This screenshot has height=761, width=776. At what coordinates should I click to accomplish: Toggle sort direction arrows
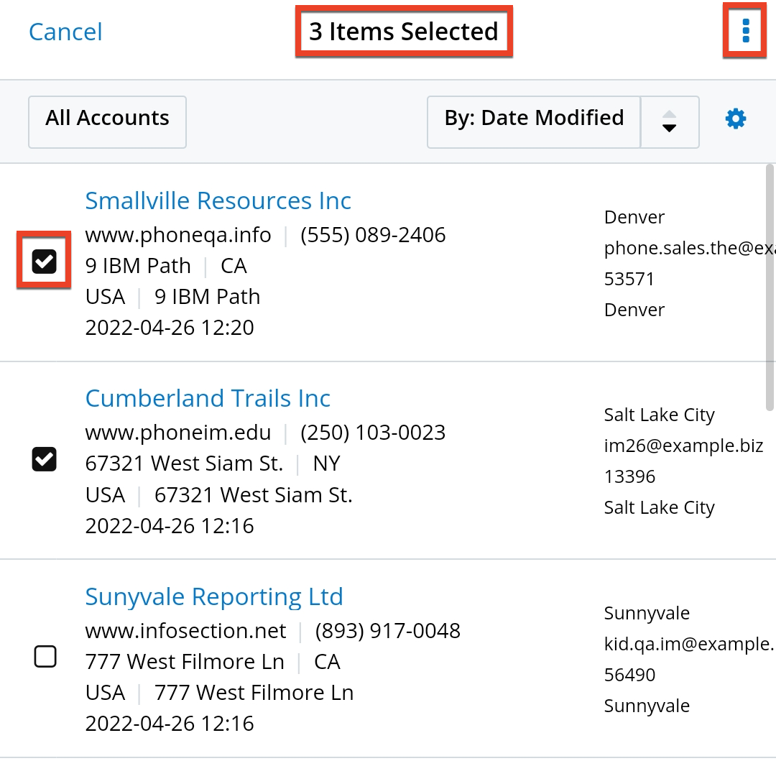click(669, 121)
